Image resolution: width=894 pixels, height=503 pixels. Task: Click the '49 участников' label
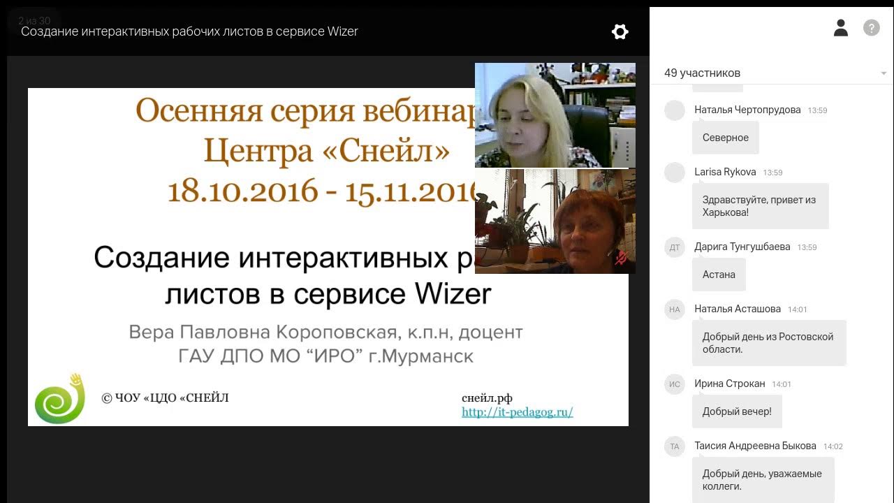(x=702, y=73)
